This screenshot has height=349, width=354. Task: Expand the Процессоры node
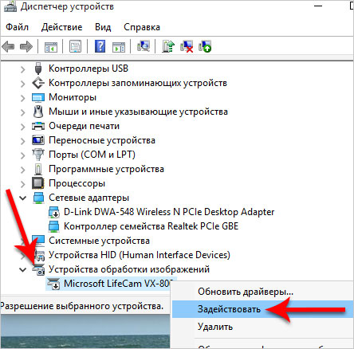tap(23, 184)
